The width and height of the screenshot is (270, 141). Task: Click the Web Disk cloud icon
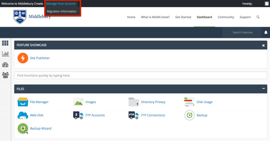pyautogui.click(x=23, y=115)
